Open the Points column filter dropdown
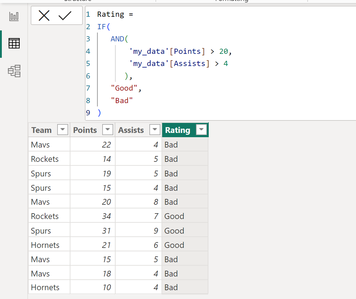This screenshot has height=299, width=356. click(108, 130)
